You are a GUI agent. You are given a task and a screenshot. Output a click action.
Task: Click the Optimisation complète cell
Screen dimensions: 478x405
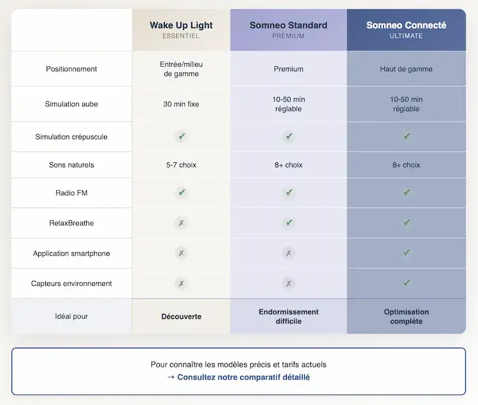[x=406, y=316]
